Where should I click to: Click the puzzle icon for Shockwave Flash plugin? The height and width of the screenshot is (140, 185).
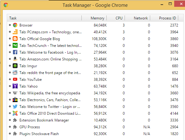[15, 134]
